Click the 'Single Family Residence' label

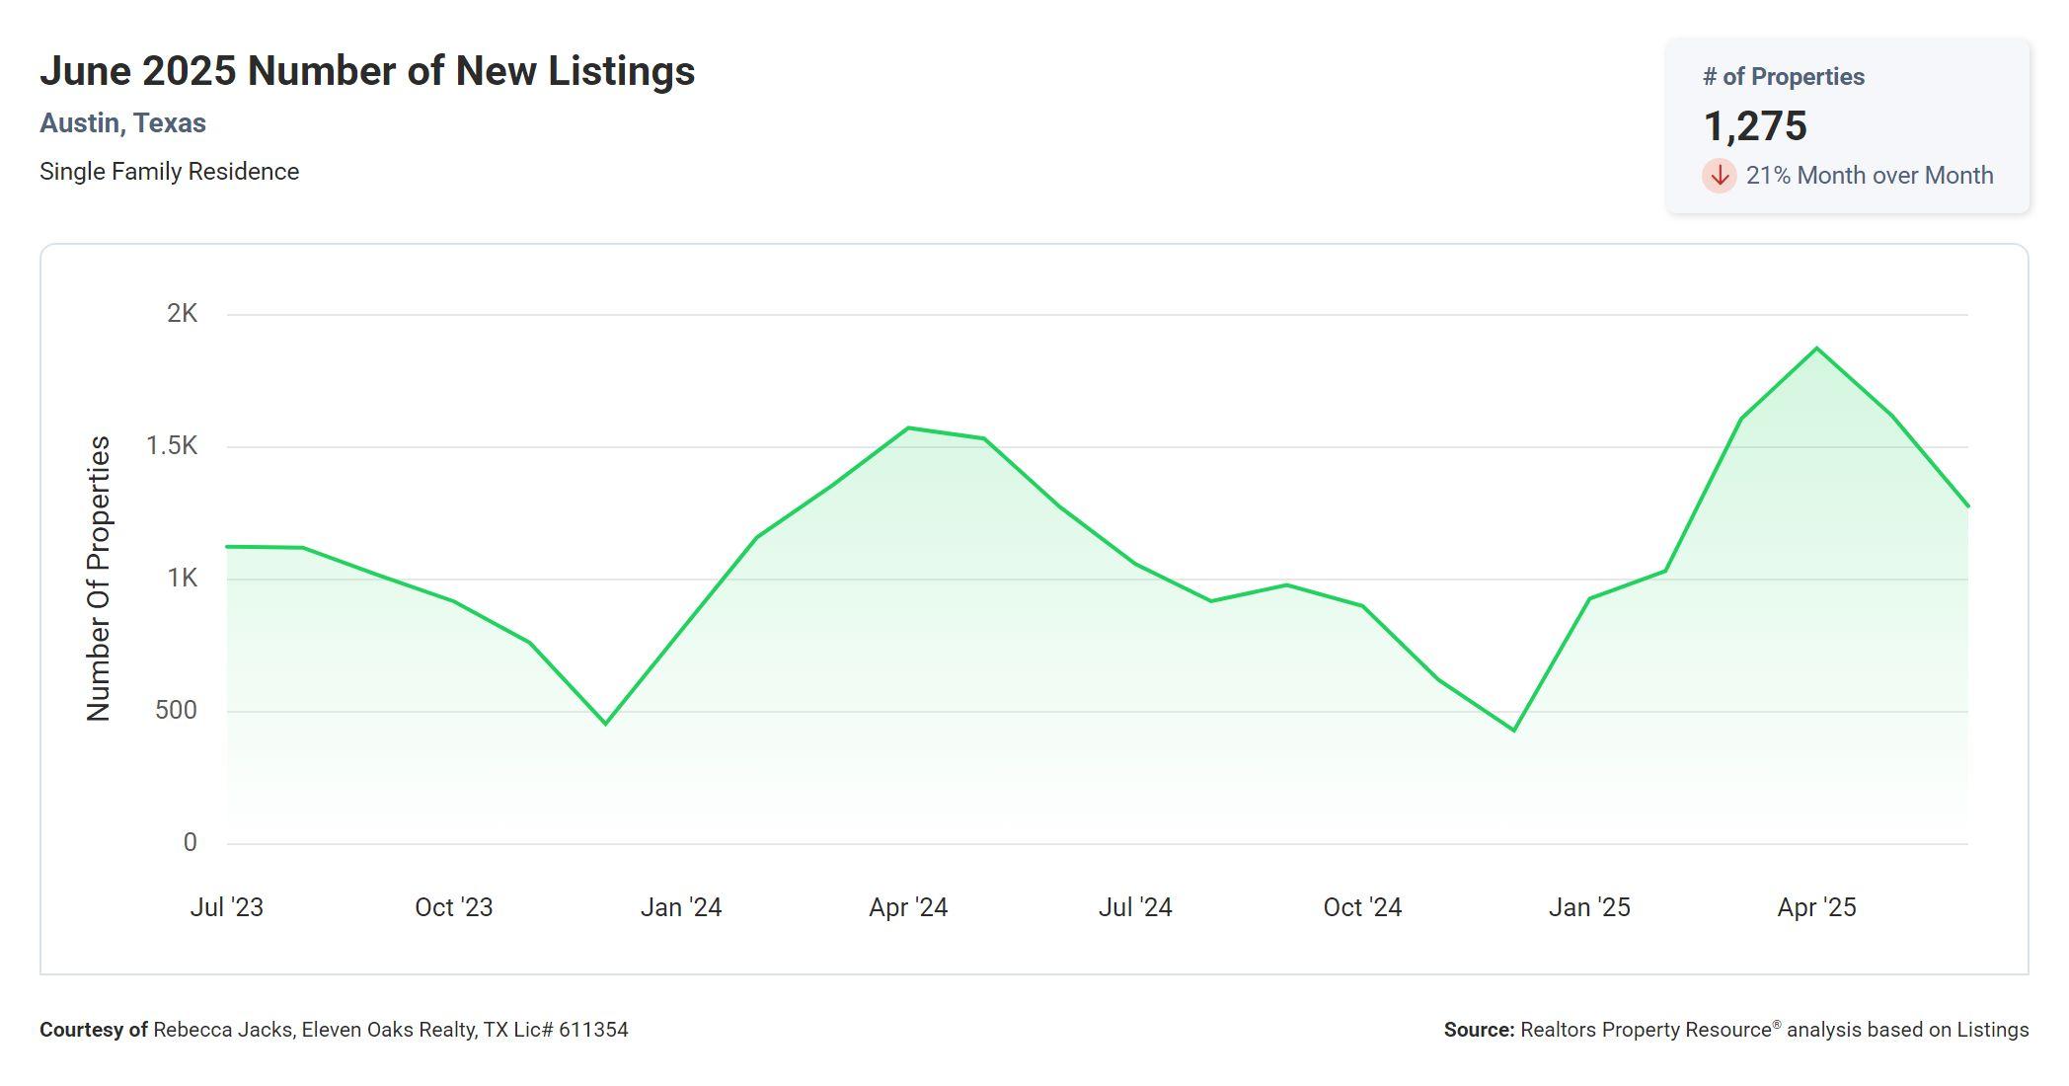click(169, 172)
